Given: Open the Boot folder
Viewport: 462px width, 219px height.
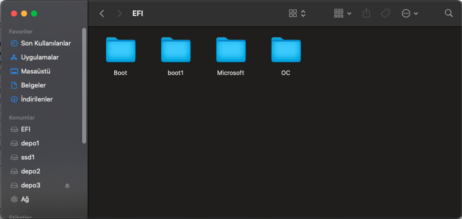Looking at the screenshot, I should 120,50.
